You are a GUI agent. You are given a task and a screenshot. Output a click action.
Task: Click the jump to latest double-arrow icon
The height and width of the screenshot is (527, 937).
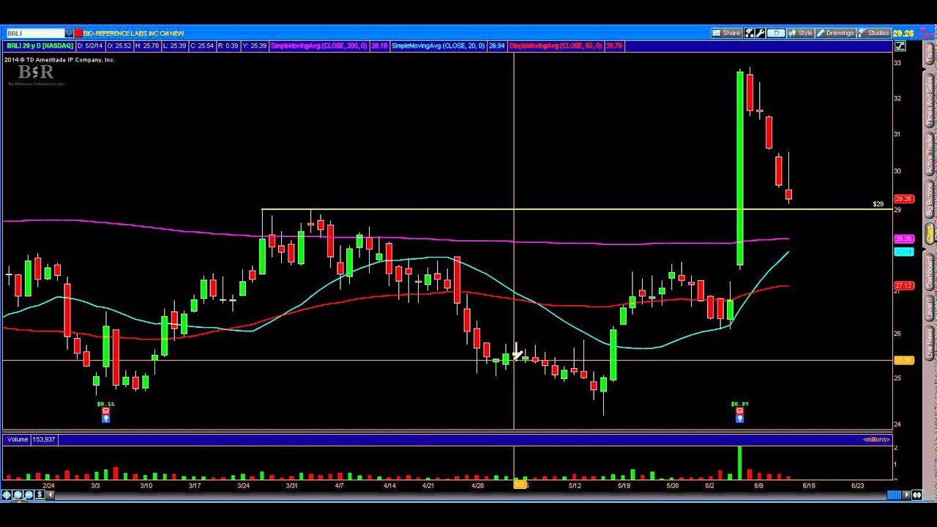click(x=917, y=496)
